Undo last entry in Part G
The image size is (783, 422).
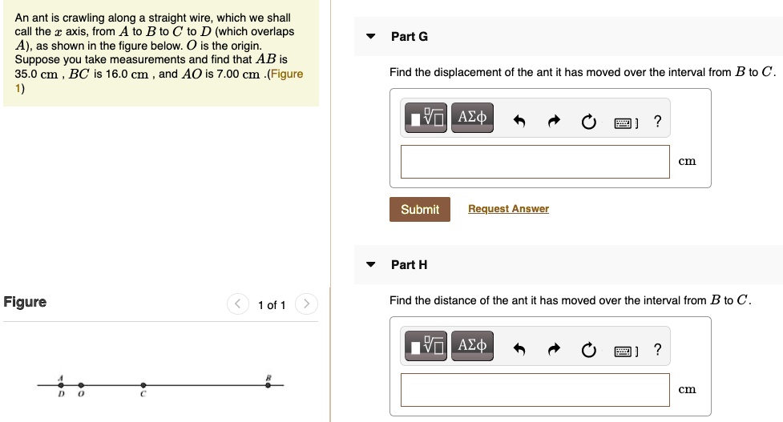tap(519, 122)
